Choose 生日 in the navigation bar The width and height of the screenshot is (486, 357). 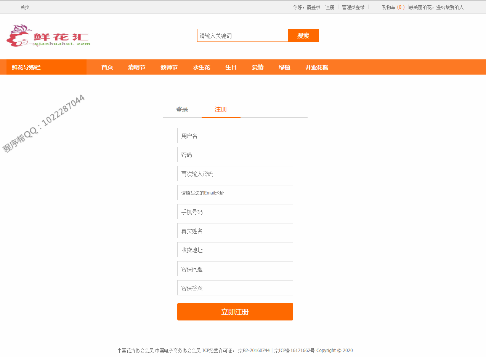[231, 67]
